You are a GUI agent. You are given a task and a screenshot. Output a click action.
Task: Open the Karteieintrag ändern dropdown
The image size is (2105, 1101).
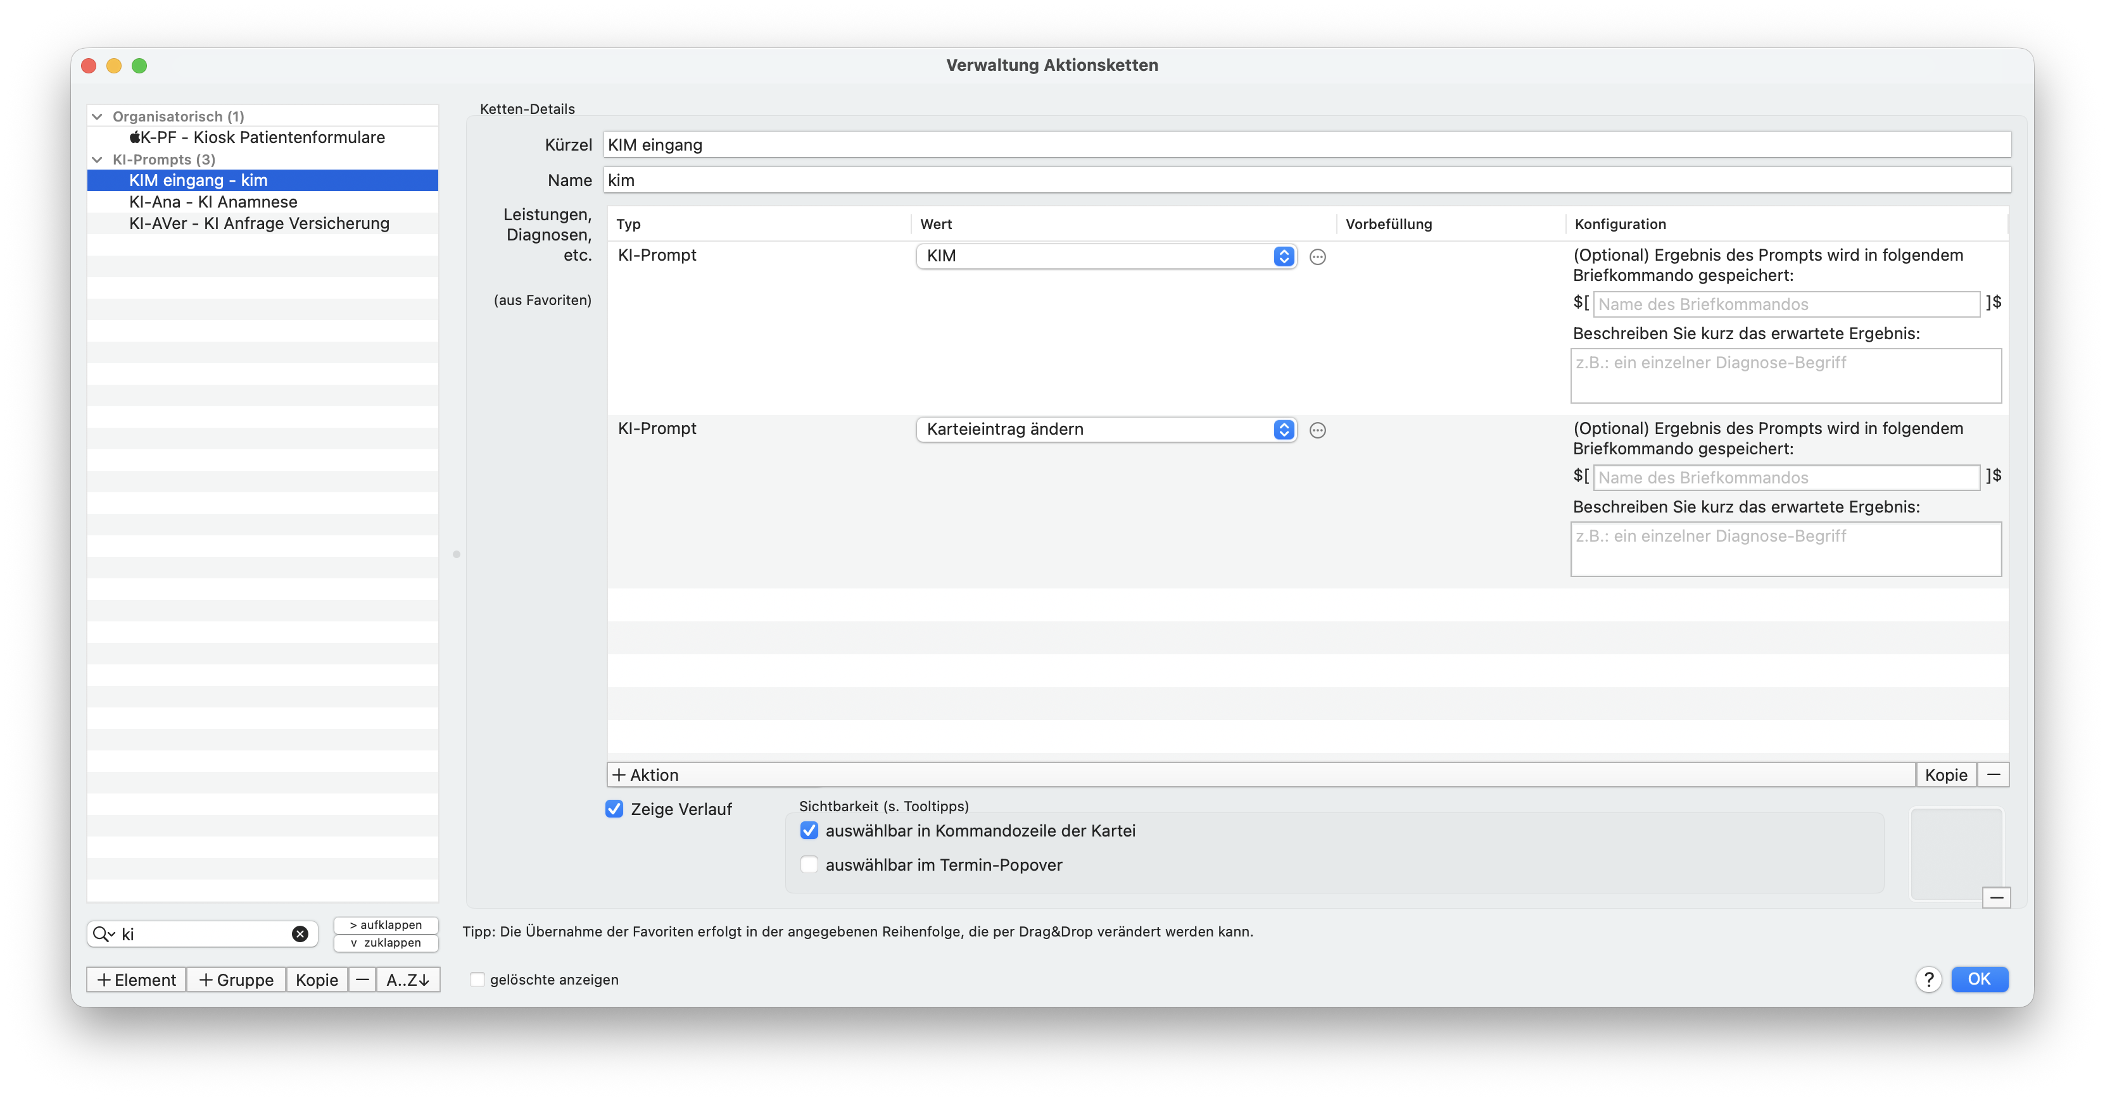1106,429
